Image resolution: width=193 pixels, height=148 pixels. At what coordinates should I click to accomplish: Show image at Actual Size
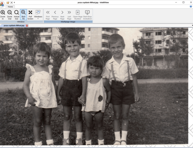pyautogui.click(x=17, y=15)
